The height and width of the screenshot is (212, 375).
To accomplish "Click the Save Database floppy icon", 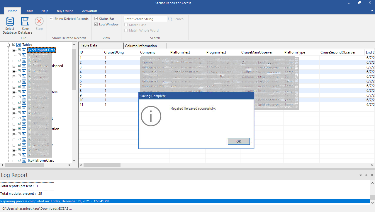I will point(25,21).
